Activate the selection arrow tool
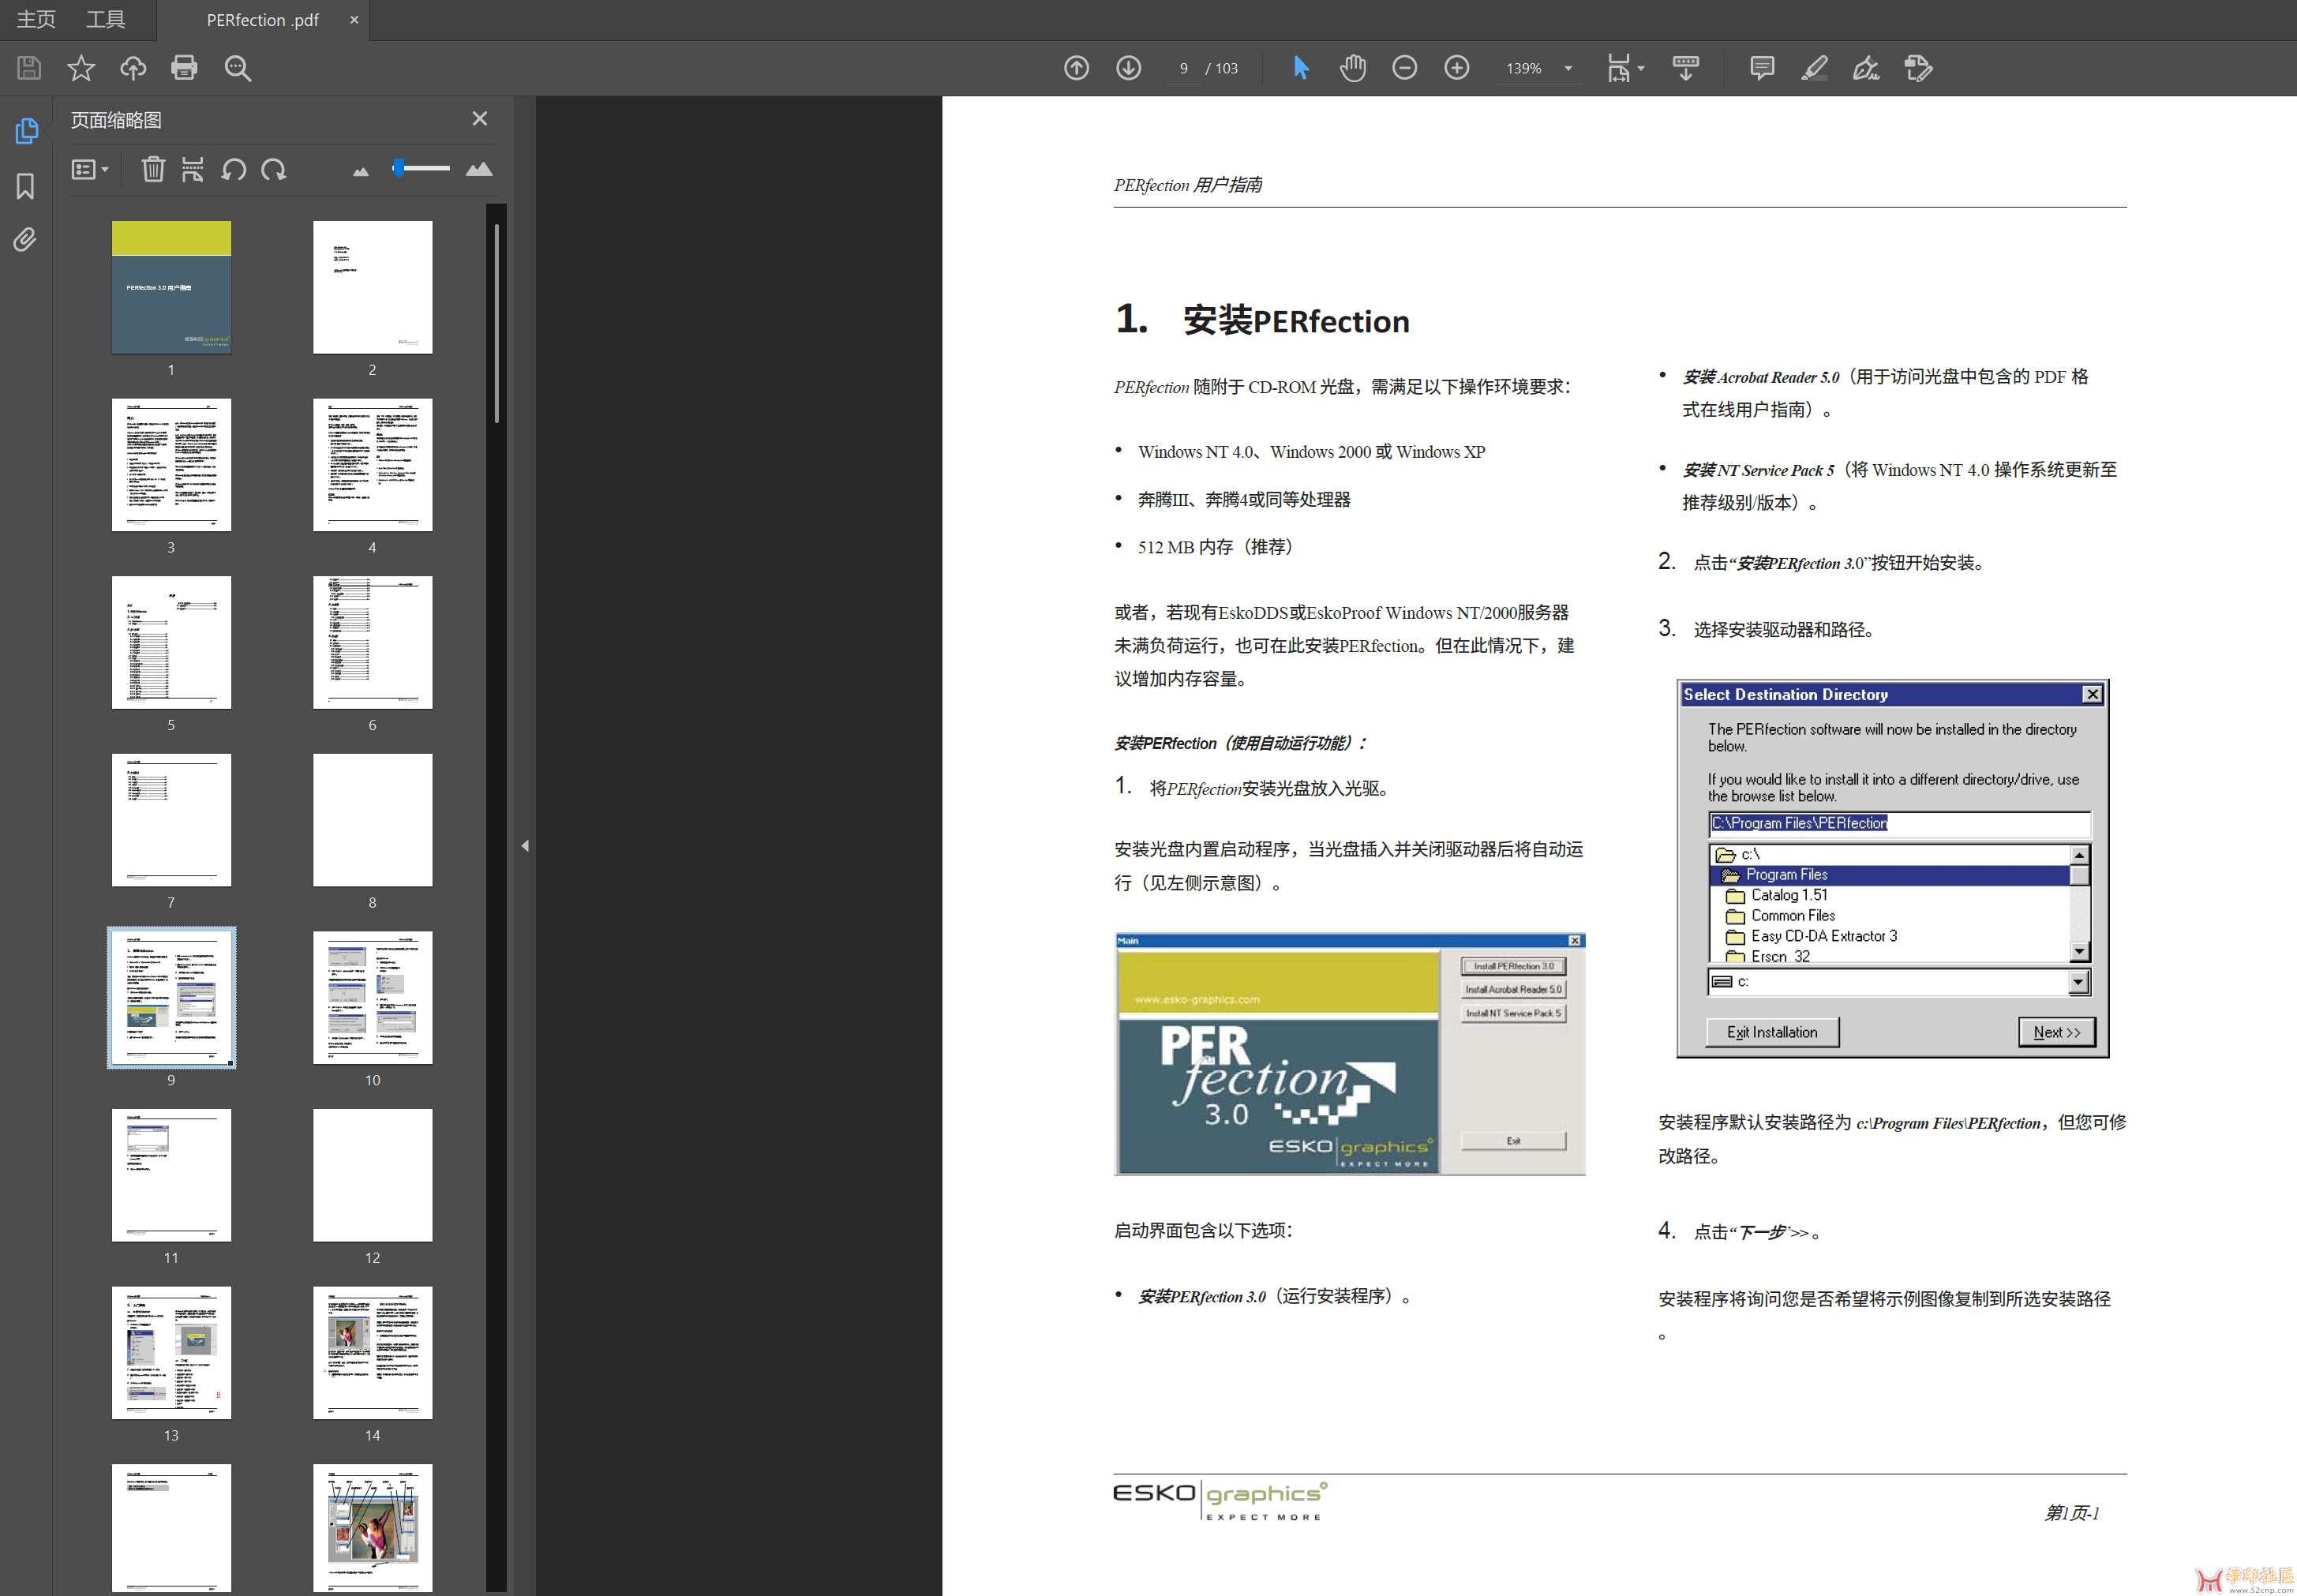Viewport: 2297px width, 1596px height. [x=1300, y=68]
